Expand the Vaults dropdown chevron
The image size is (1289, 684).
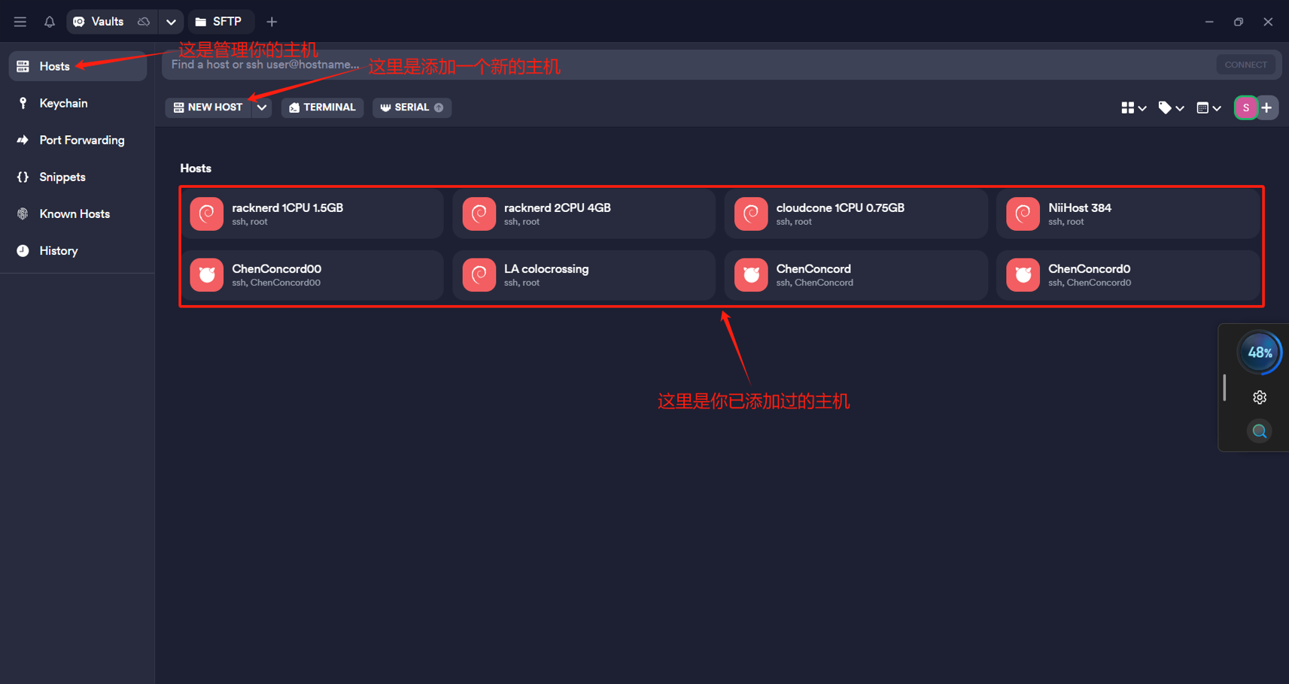[171, 22]
